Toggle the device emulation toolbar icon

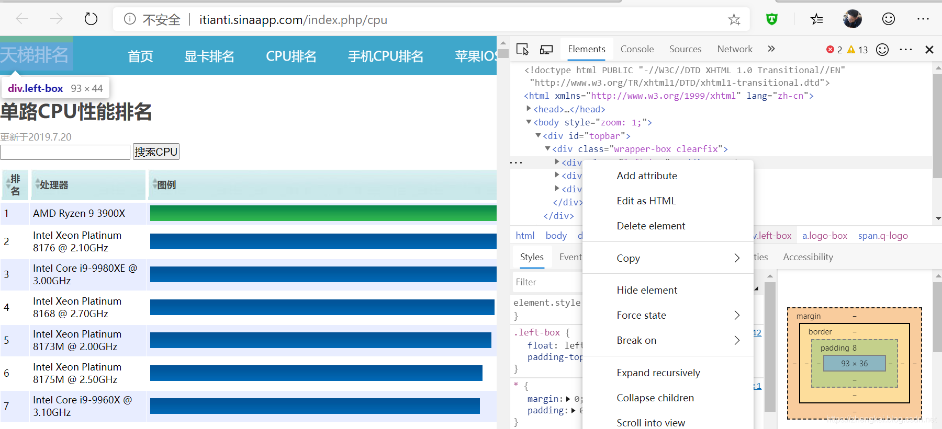coord(546,50)
